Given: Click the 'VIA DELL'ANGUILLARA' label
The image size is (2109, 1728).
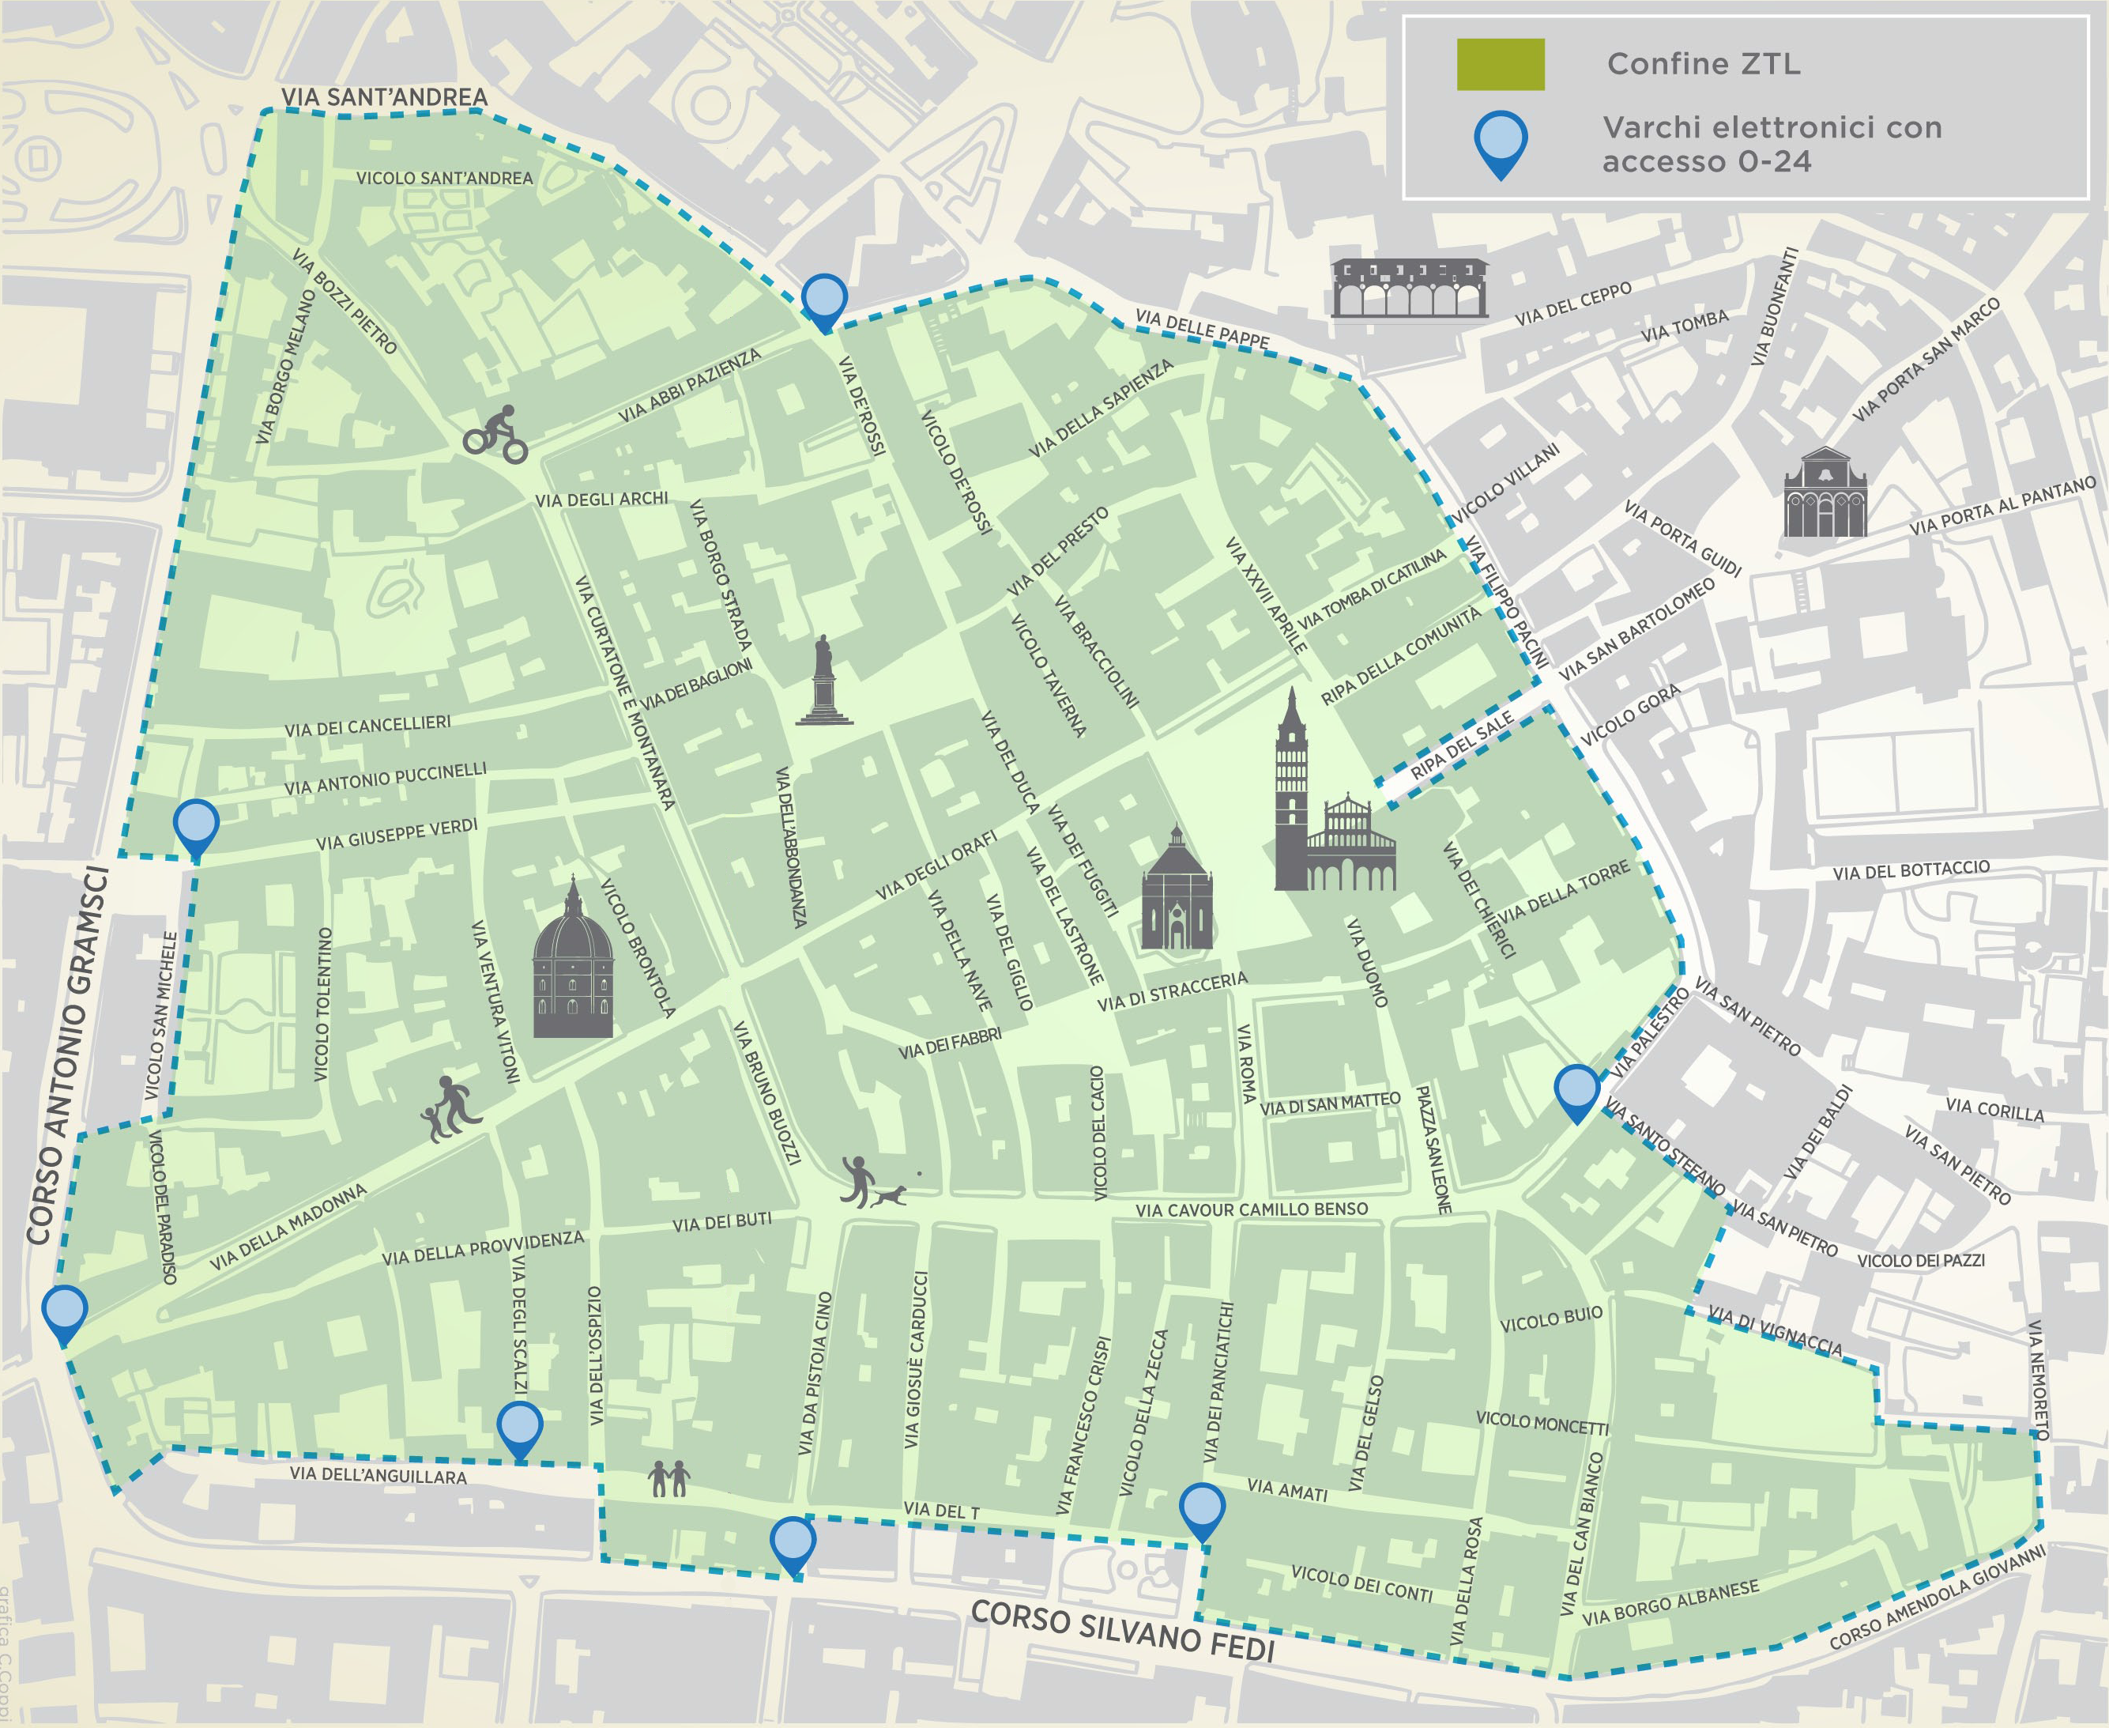Looking at the screenshot, I should (379, 1475).
